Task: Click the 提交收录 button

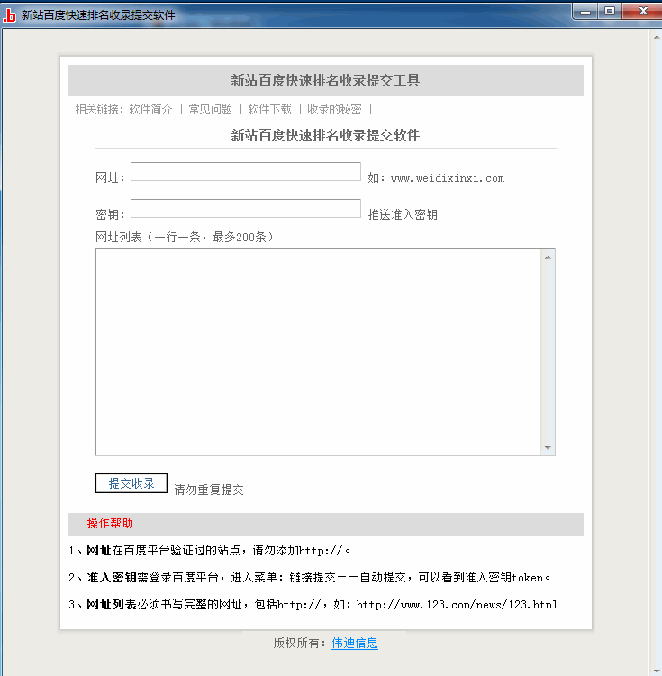Action: [131, 483]
